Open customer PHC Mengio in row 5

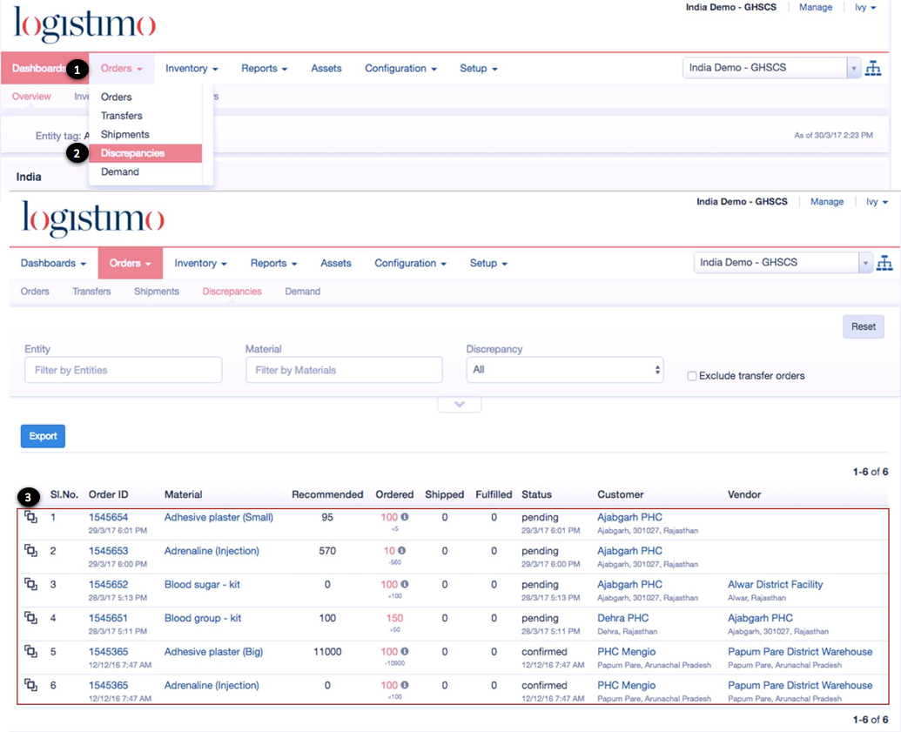tap(626, 652)
